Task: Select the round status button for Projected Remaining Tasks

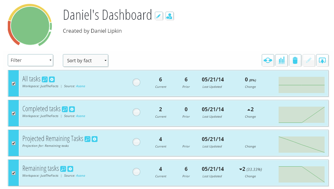Action: (136, 142)
